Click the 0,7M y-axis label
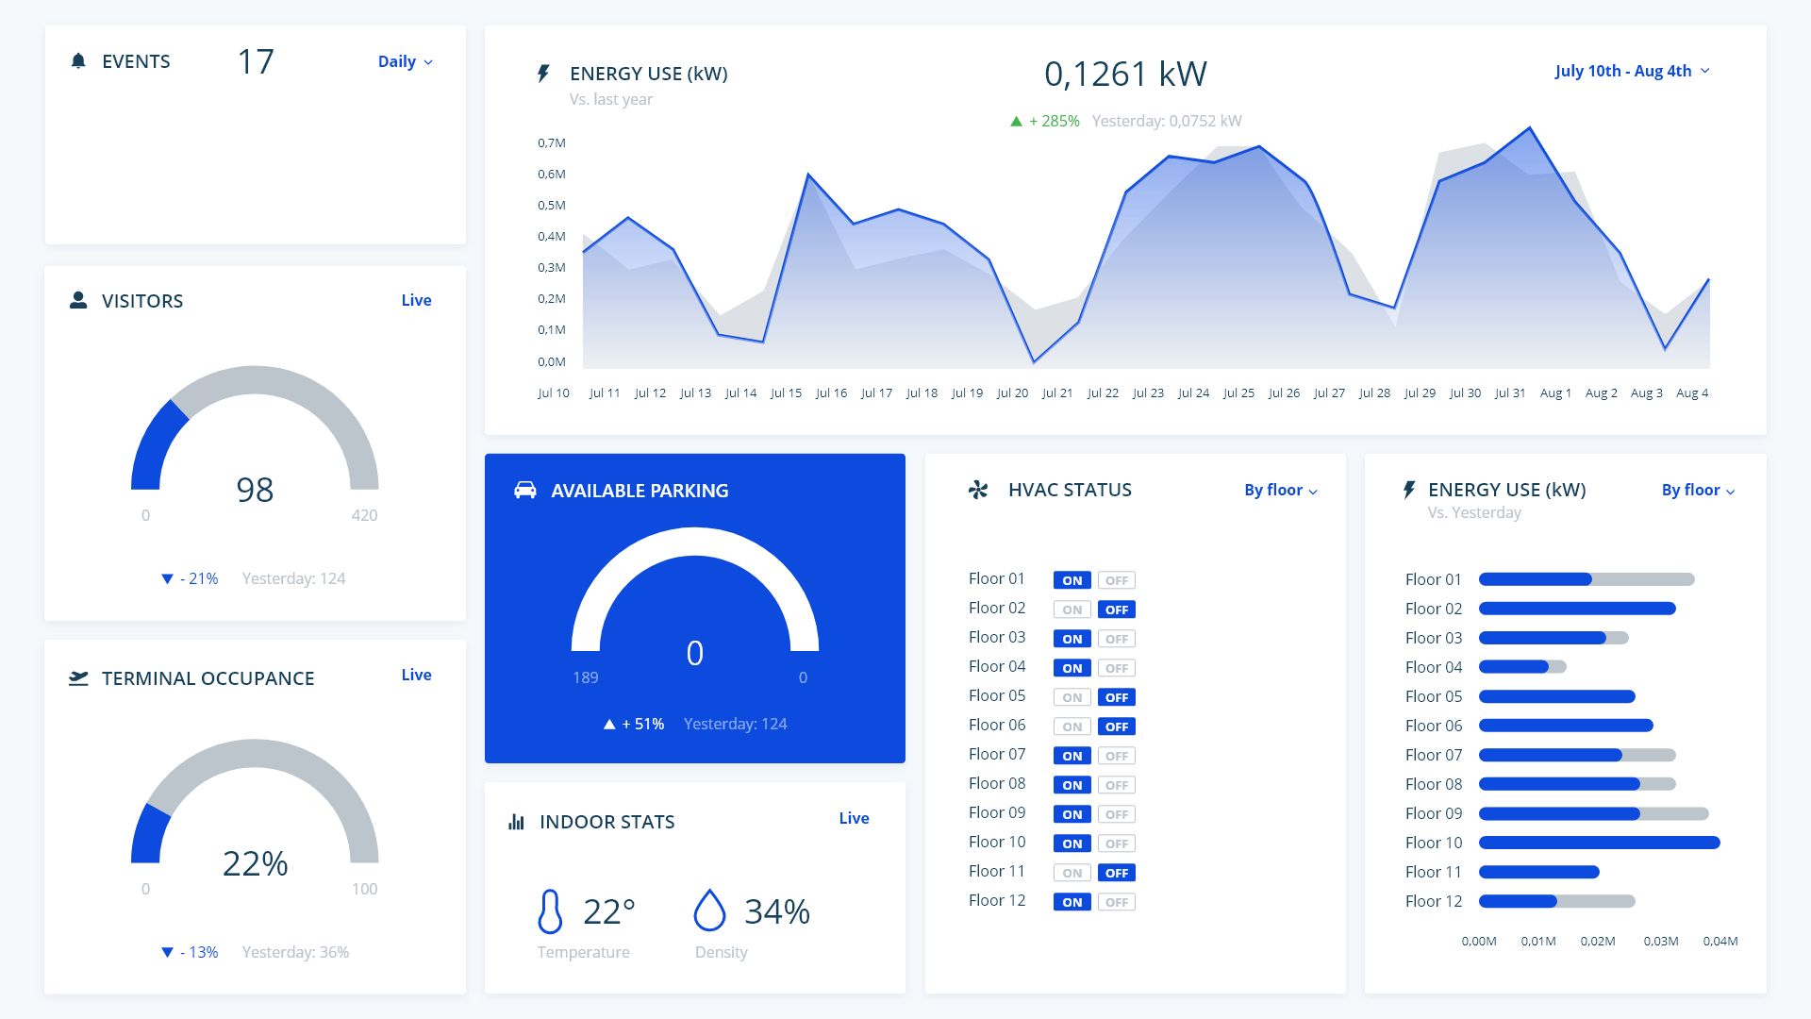 click(x=552, y=142)
